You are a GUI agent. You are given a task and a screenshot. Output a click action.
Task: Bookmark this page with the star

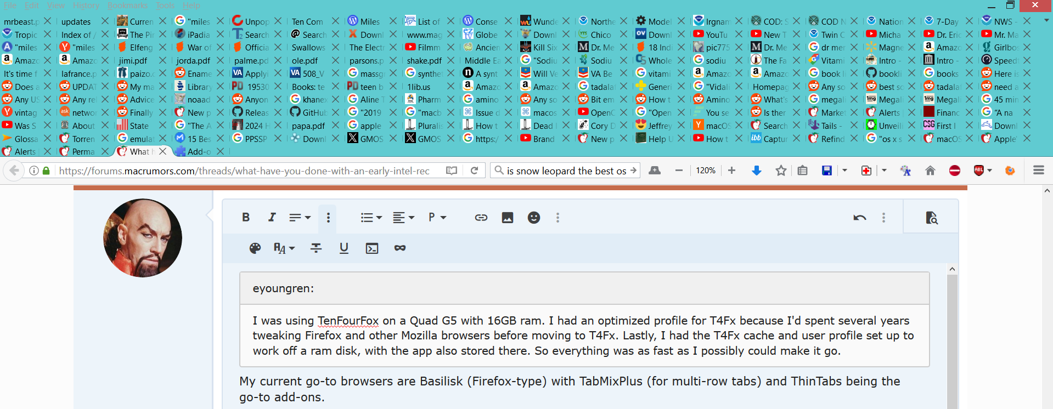(781, 171)
